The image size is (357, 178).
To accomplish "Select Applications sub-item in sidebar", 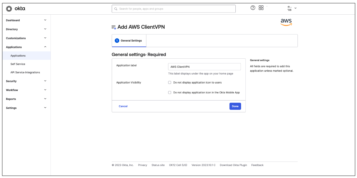I will point(27,56).
